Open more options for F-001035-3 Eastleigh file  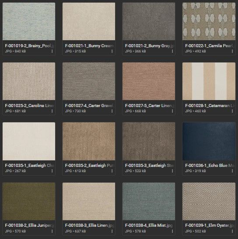(x=172, y=171)
